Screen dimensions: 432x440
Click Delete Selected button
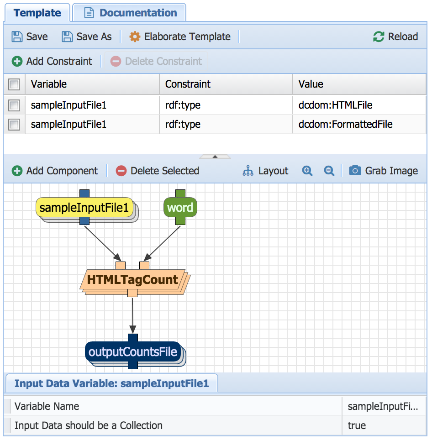[x=158, y=171]
